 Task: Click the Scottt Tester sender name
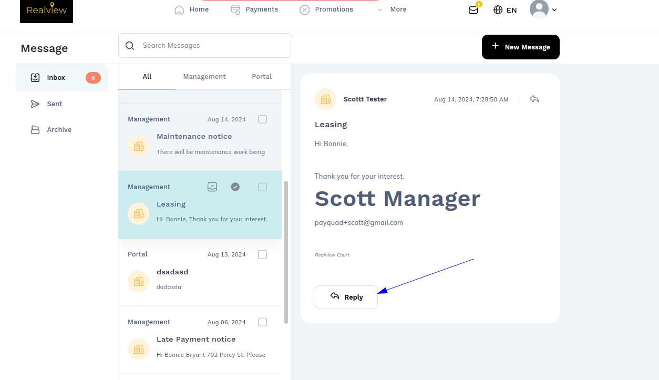coord(365,99)
